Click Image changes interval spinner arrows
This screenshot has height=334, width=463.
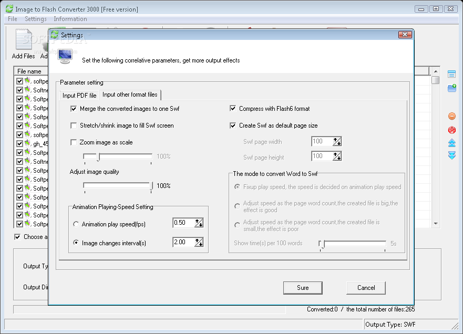199,242
